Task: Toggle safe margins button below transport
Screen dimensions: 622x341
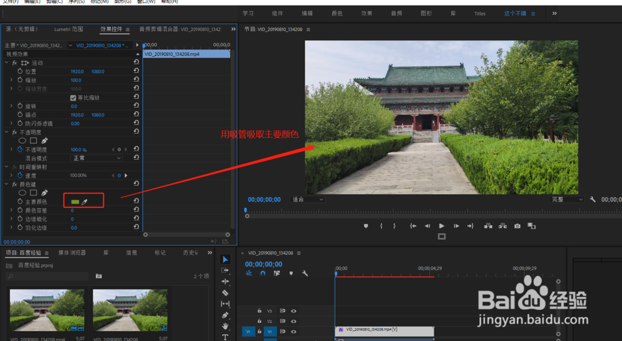Action: pyautogui.click(x=442, y=236)
